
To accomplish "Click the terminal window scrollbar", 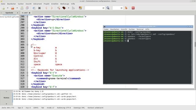I will tap(192, 57).
